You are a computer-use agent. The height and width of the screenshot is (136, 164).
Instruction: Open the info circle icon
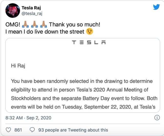point(156,118)
